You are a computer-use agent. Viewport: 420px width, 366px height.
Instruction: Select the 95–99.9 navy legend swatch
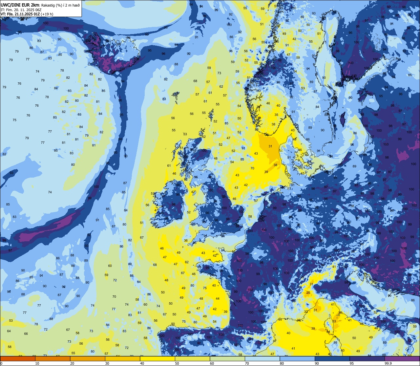367,358
